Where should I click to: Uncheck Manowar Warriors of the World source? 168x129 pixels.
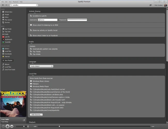click(31, 92)
